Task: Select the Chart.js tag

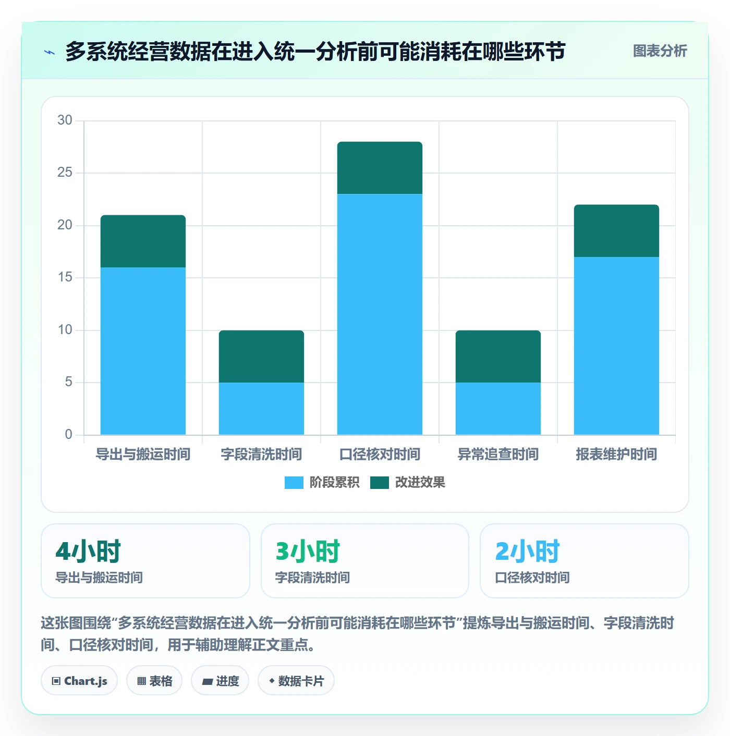Action: point(79,680)
